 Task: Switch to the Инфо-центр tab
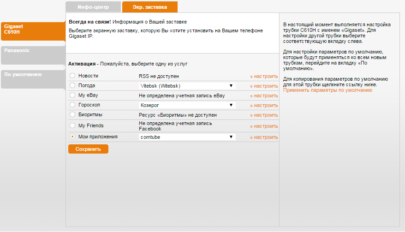tap(93, 7)
